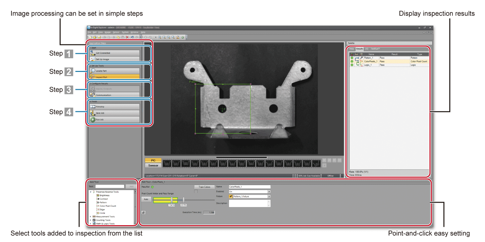Open the Enabled dropdown

[x=269, y=192]
